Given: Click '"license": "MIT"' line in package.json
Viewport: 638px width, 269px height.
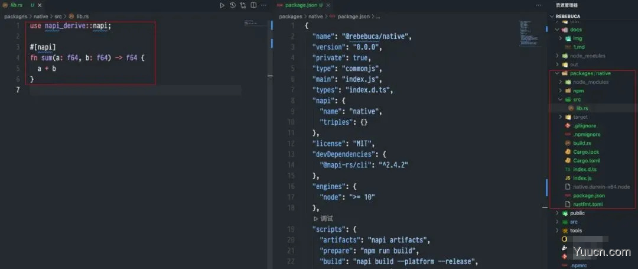Looking at the screenshot, I should point(343,144).
